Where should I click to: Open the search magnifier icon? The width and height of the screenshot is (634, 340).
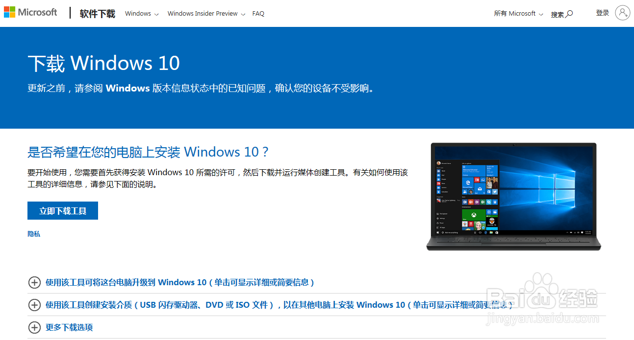[x=569, y=14]
